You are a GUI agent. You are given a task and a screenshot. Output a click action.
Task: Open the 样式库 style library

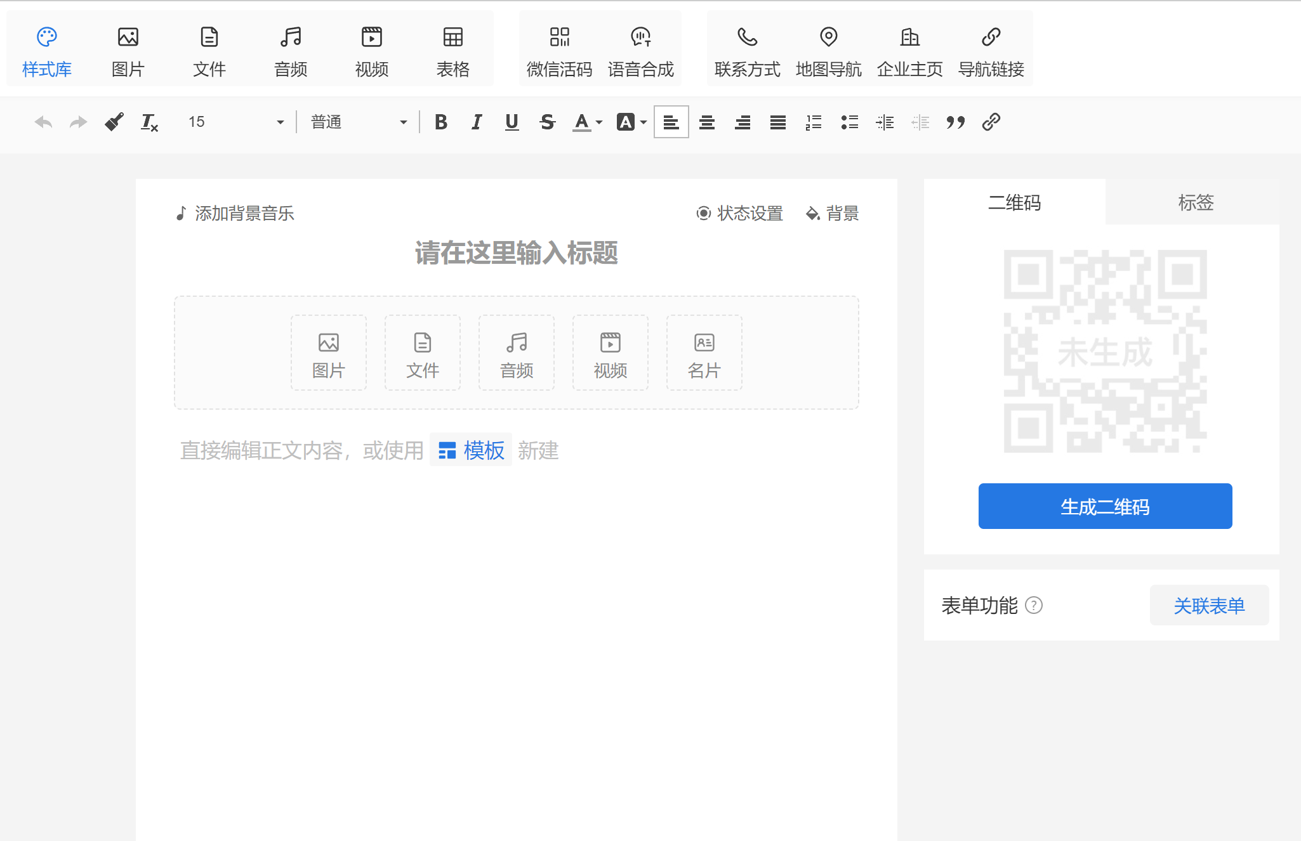pyautogui.click(x=47, y=51)
